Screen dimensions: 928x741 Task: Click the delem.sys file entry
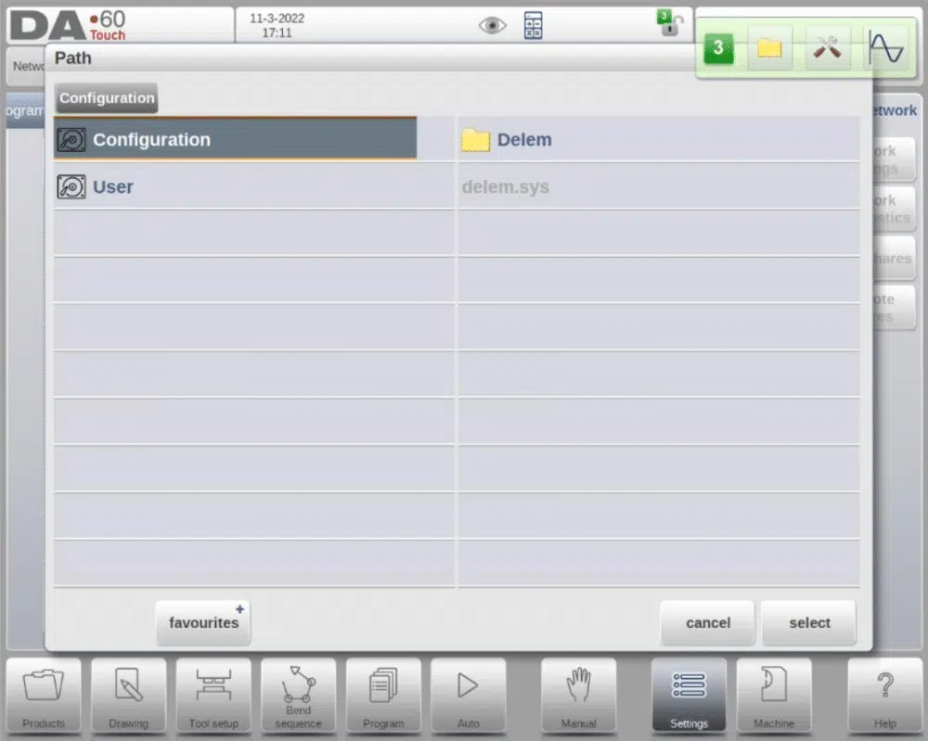[x=659, y=187]
